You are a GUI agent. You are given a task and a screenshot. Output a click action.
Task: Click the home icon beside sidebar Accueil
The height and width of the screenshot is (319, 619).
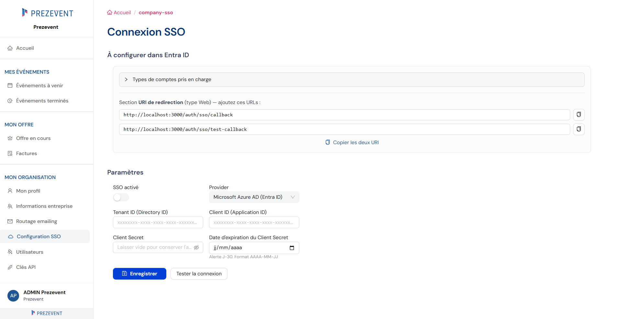point(10,48)
